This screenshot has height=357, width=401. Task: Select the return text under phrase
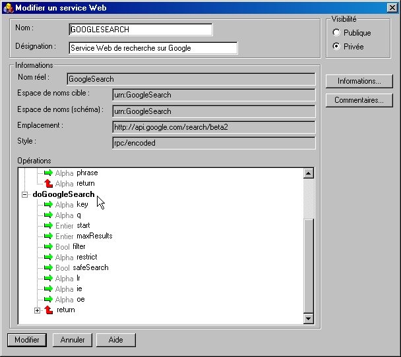point(86,183)
